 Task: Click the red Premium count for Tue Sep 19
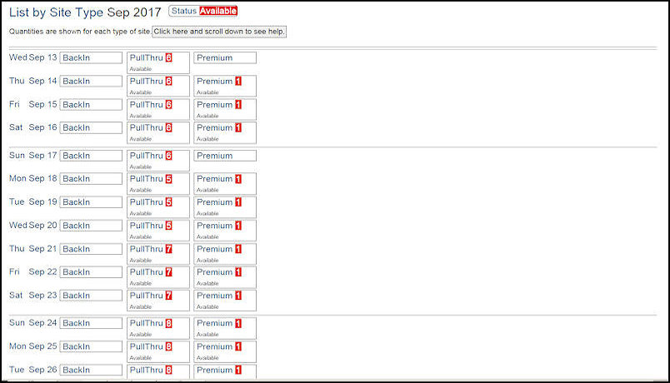(x=237, y=202)
